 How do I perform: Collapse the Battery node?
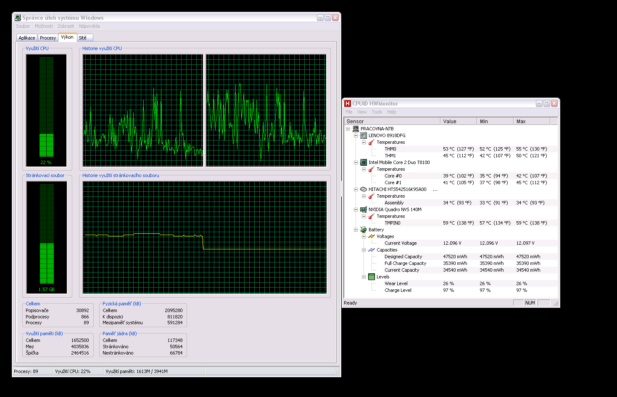(x=356, y=230)
